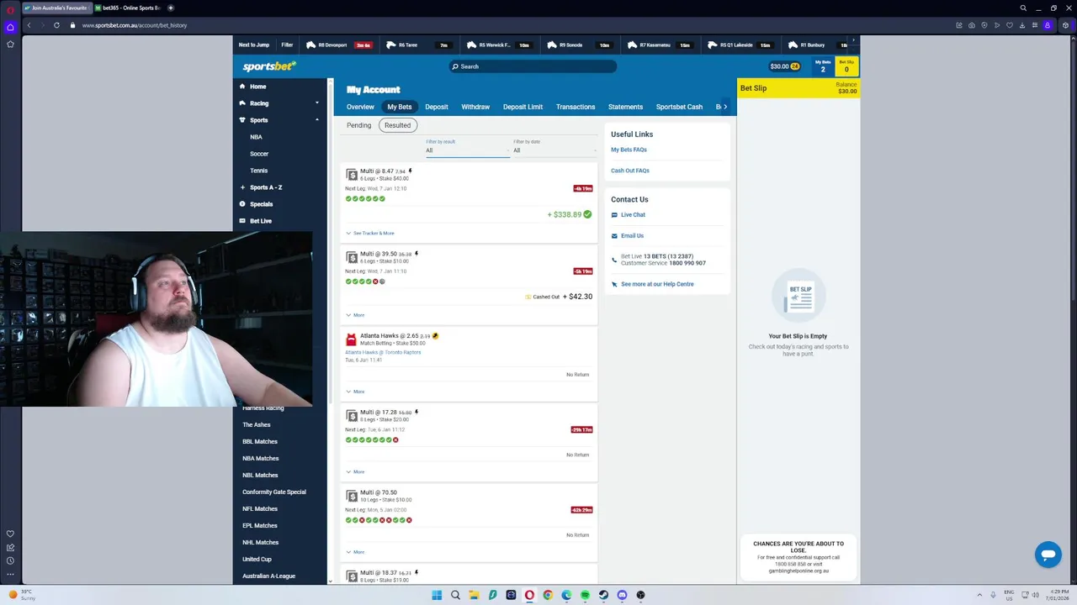The height and width of the screenshot is (605, 1077).
Task: Click the Atlanta Hawks jersey icon
Action: click(351, 339)
